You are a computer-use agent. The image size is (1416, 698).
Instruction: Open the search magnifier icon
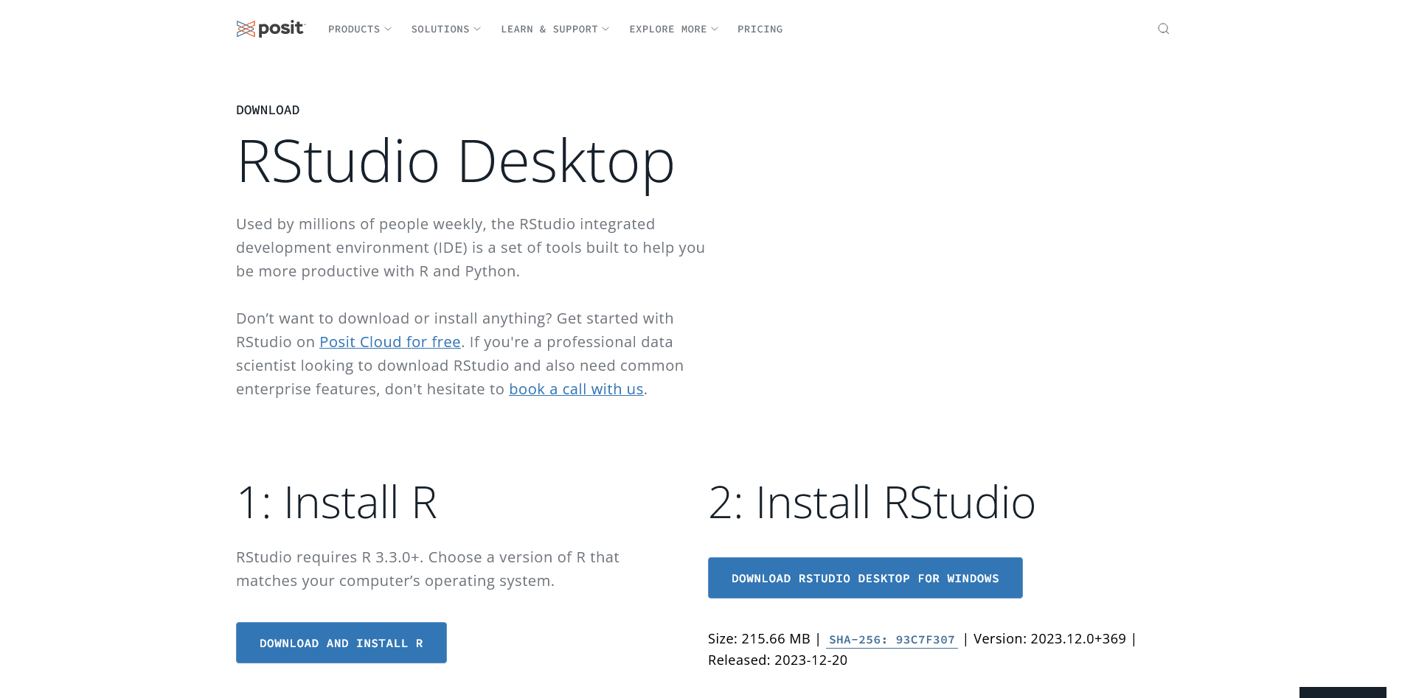click(1163, 29)
